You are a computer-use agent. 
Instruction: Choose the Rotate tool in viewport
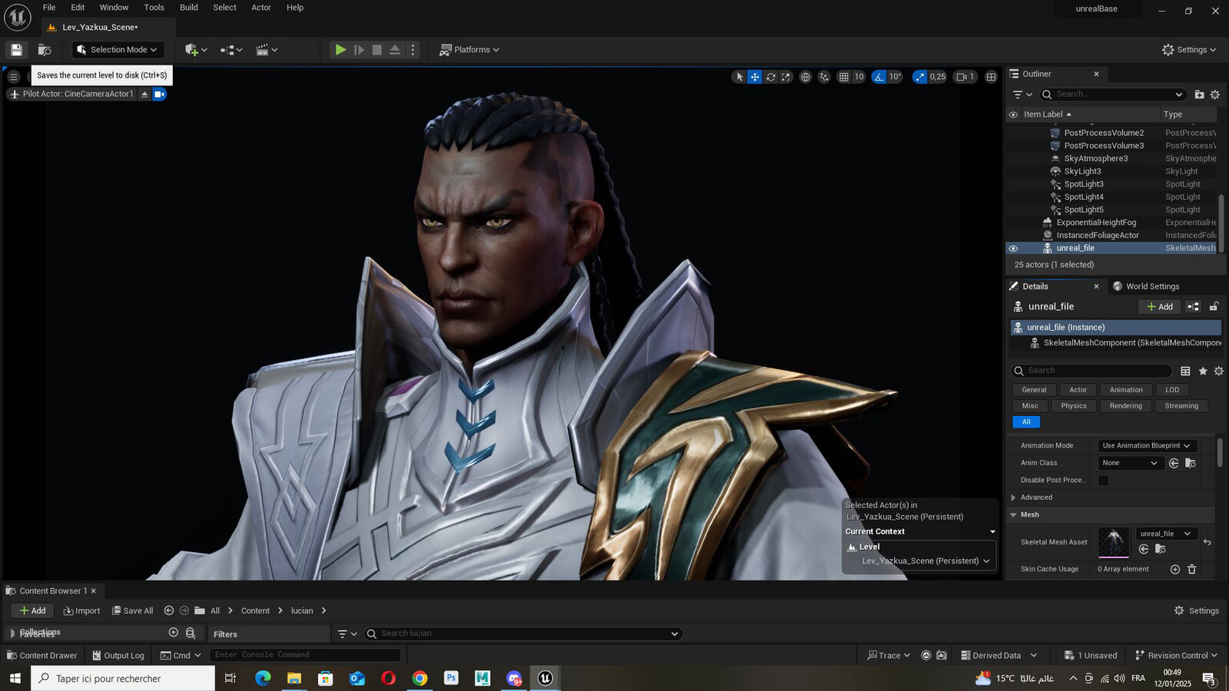(770, 77)
